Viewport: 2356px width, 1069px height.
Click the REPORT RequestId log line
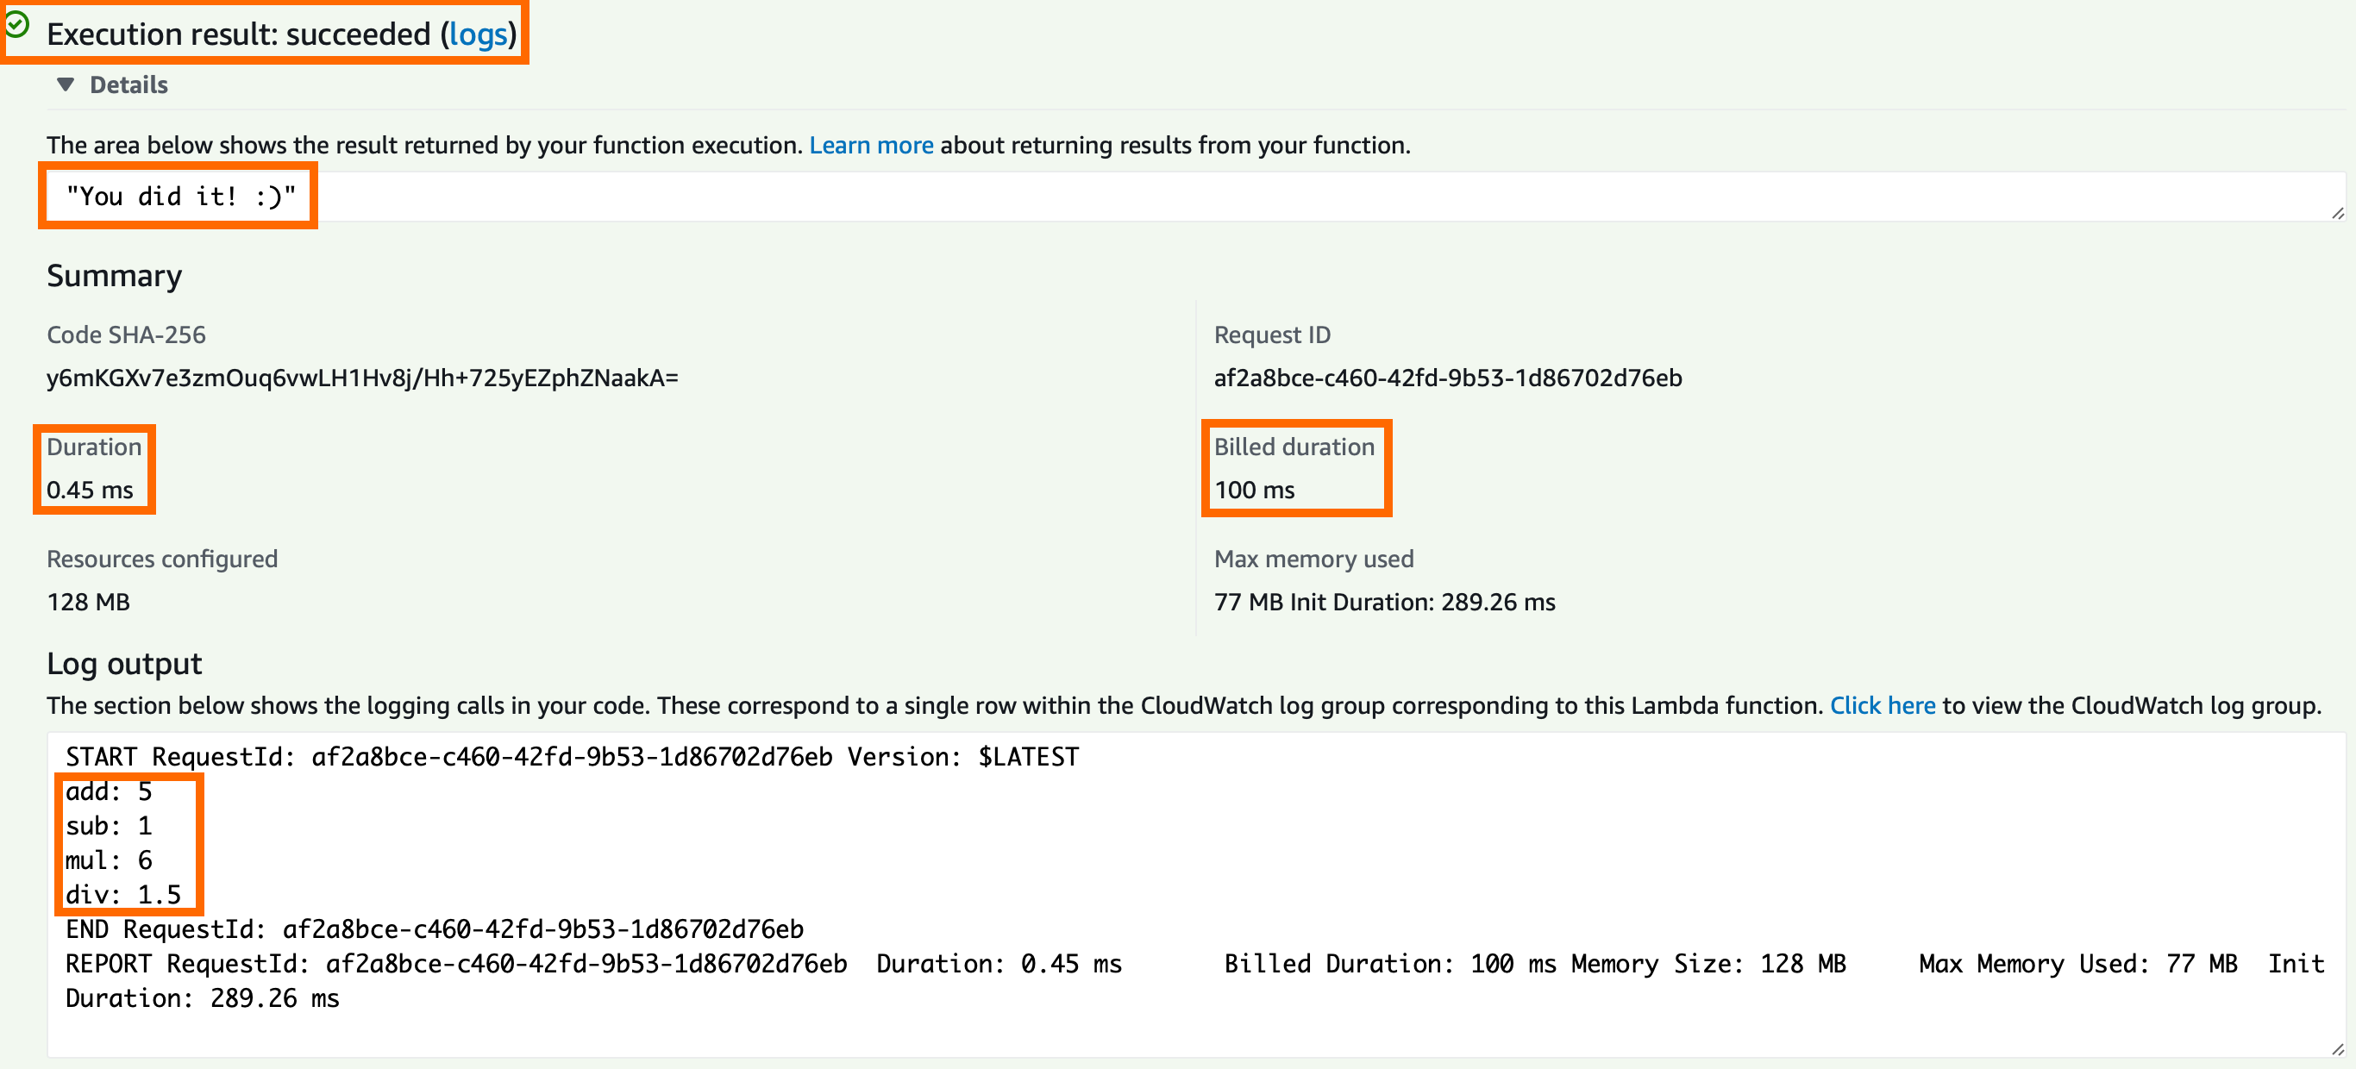click(592, 964)
